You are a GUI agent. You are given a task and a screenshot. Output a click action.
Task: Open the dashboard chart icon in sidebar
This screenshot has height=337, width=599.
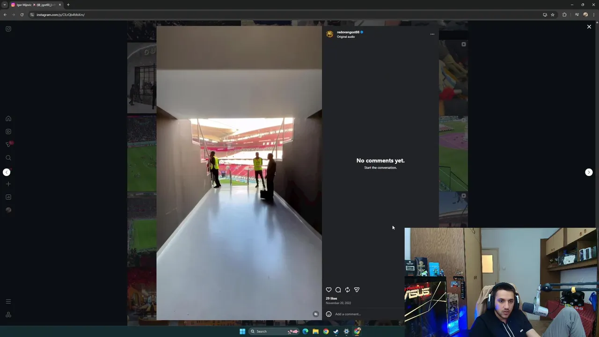click(x=8, y=197)
